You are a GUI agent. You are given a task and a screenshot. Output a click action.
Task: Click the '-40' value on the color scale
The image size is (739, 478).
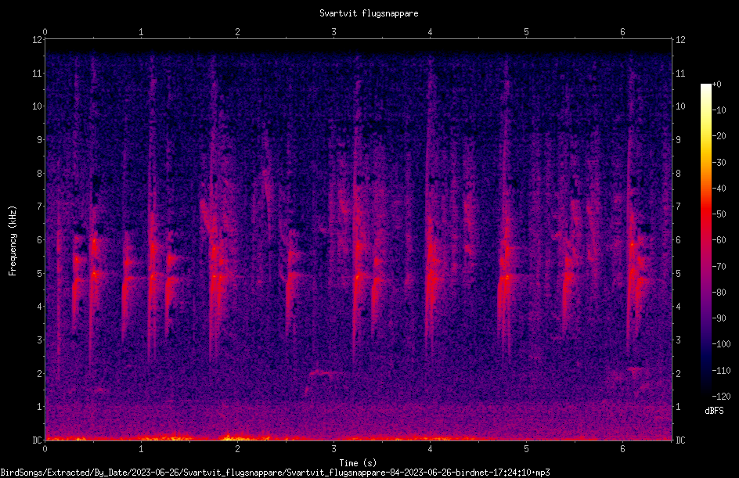pos(719,189)
